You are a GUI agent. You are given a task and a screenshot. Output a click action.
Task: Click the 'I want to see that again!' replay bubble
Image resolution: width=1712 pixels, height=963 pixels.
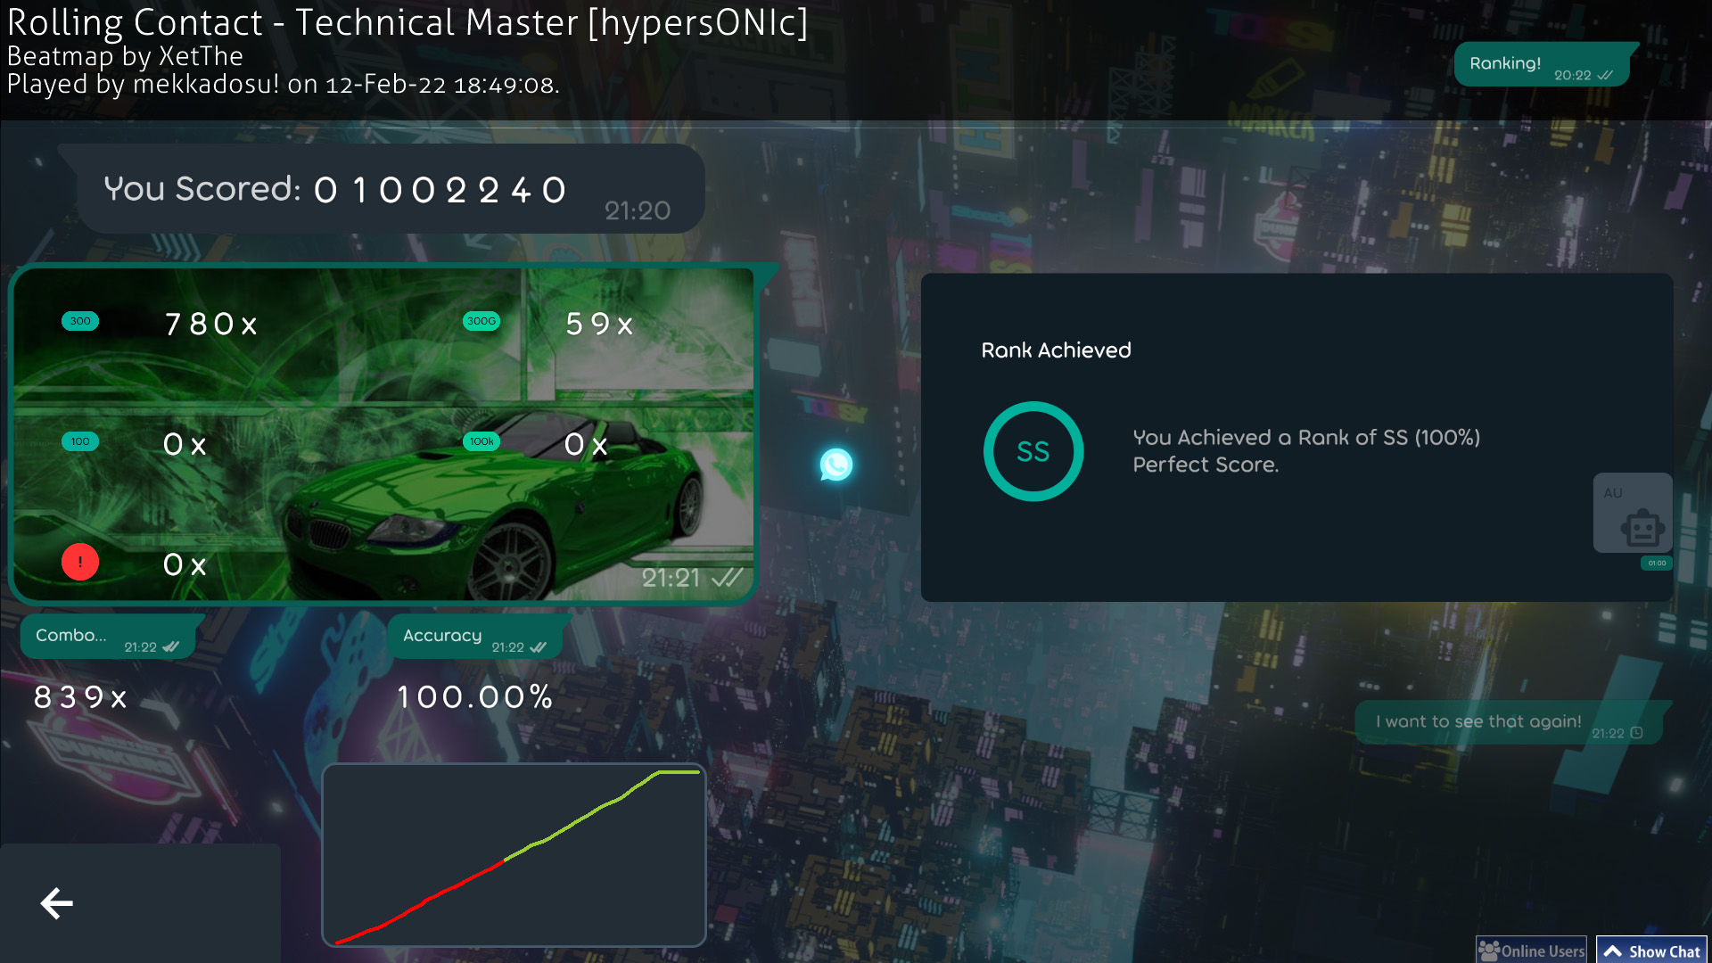coord(1507,722)
